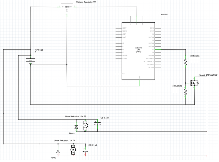Screen dimensions: 219x162
Task: Click the Arduino D3 PWM pin
Action: pos(158,37)
